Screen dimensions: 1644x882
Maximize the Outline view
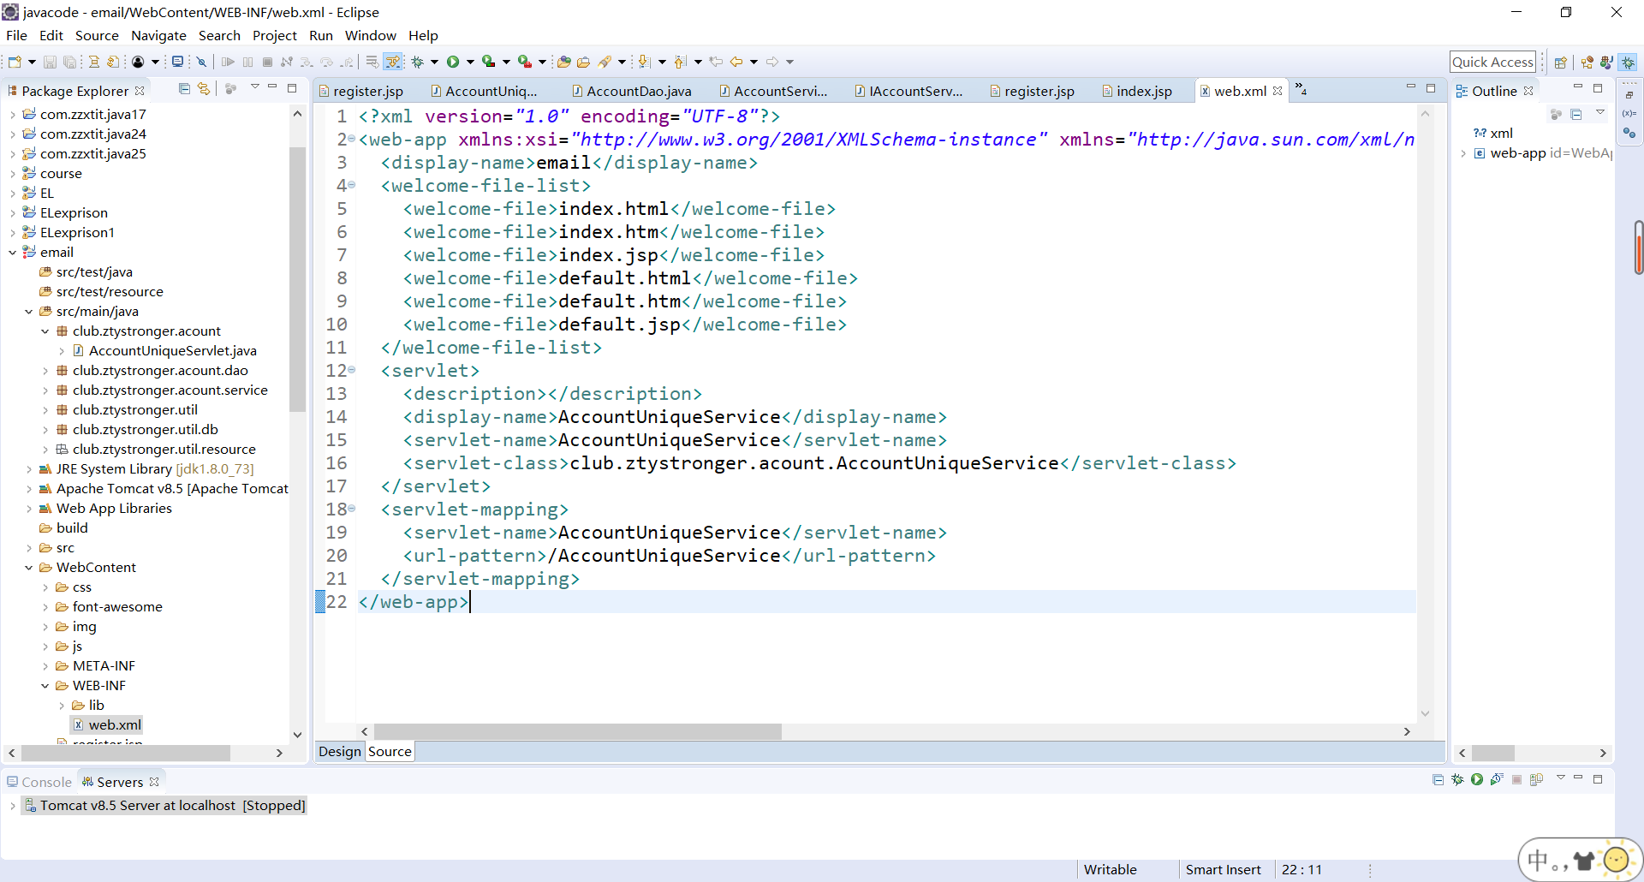(1597, 88)
